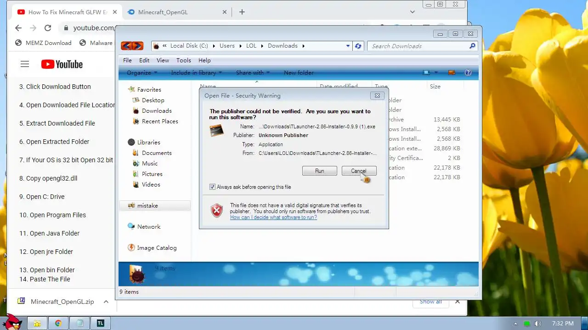The height and width of the screenshot is (330, 588).
Task: Expand the 'Share with' dropdown
Action: click(253, 72)
